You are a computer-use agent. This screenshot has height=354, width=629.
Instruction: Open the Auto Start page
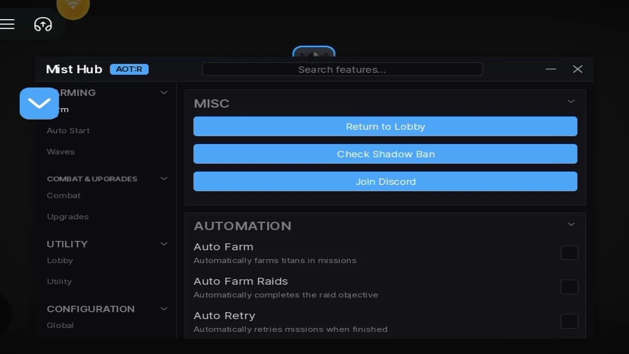coord(68,131)
